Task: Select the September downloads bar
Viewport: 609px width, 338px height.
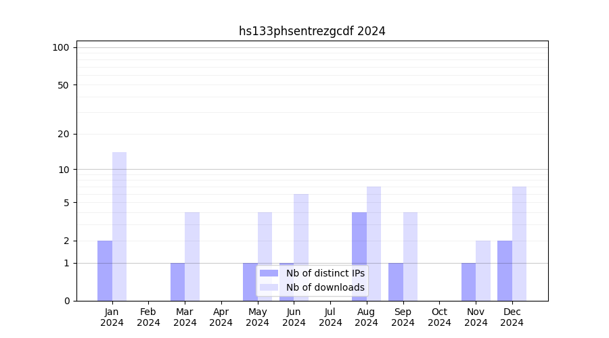Action: pyautogui.click(x=410, y=257)
